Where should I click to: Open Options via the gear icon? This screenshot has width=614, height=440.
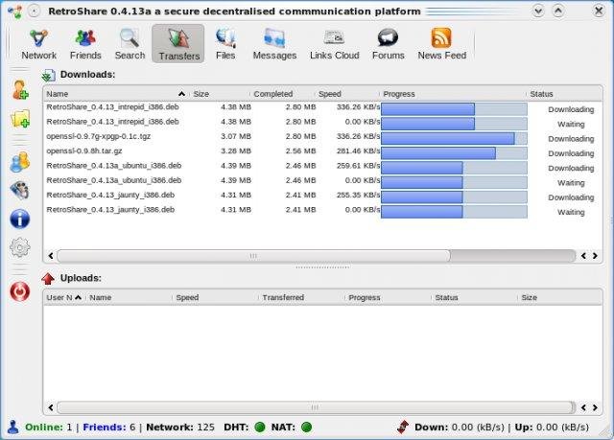(19, 247)
